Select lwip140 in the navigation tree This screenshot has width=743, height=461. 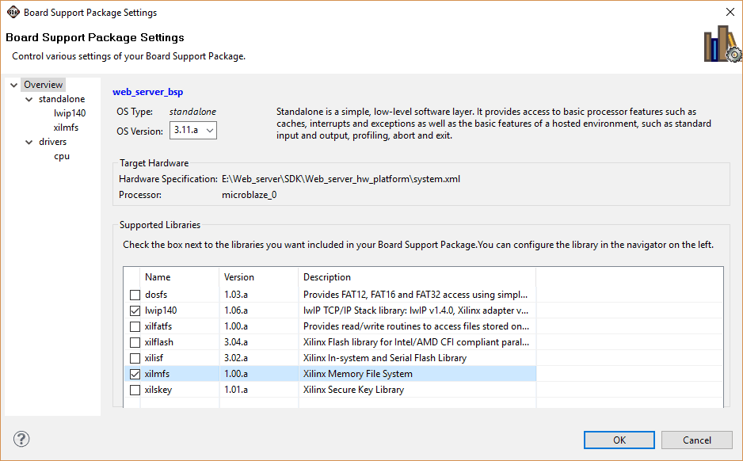pyautogui.click(x=70, y=113)
